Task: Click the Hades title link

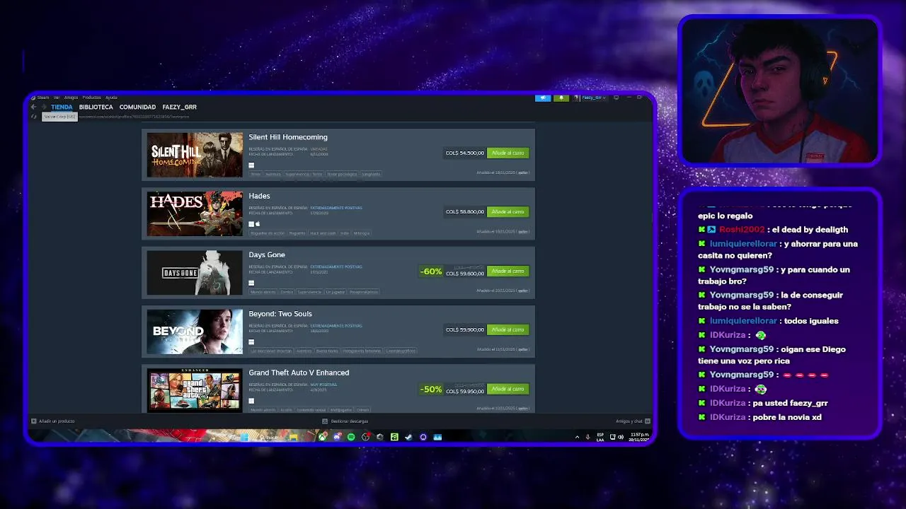Action: click(x=259, y=196)
